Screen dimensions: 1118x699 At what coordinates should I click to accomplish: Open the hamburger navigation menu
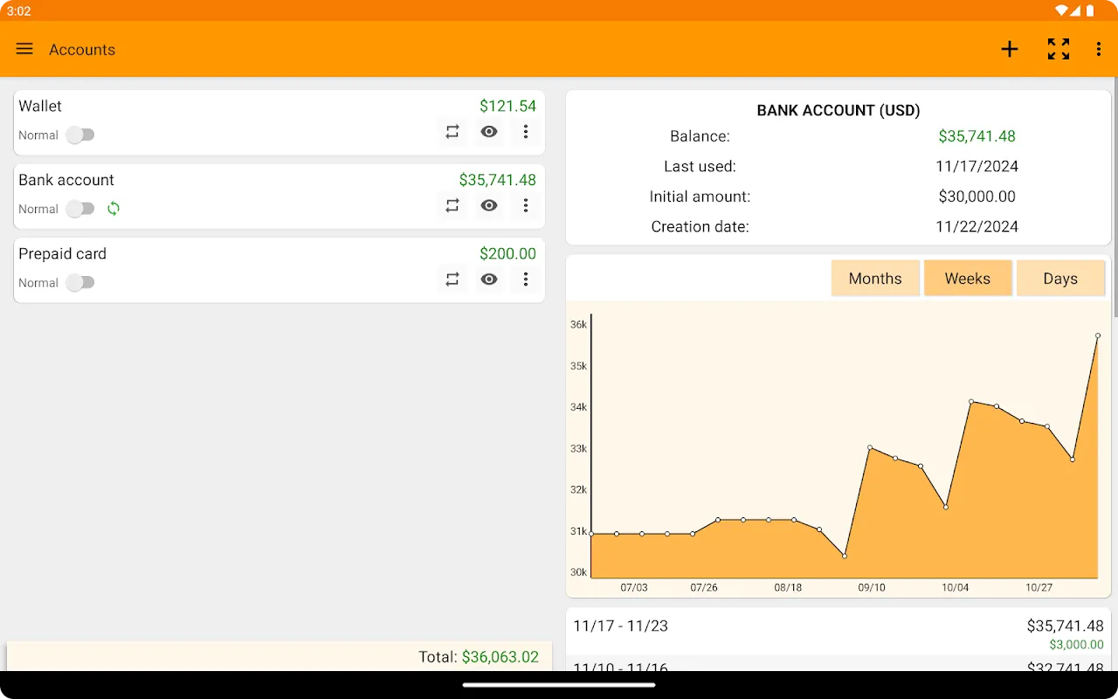[24, 49]
